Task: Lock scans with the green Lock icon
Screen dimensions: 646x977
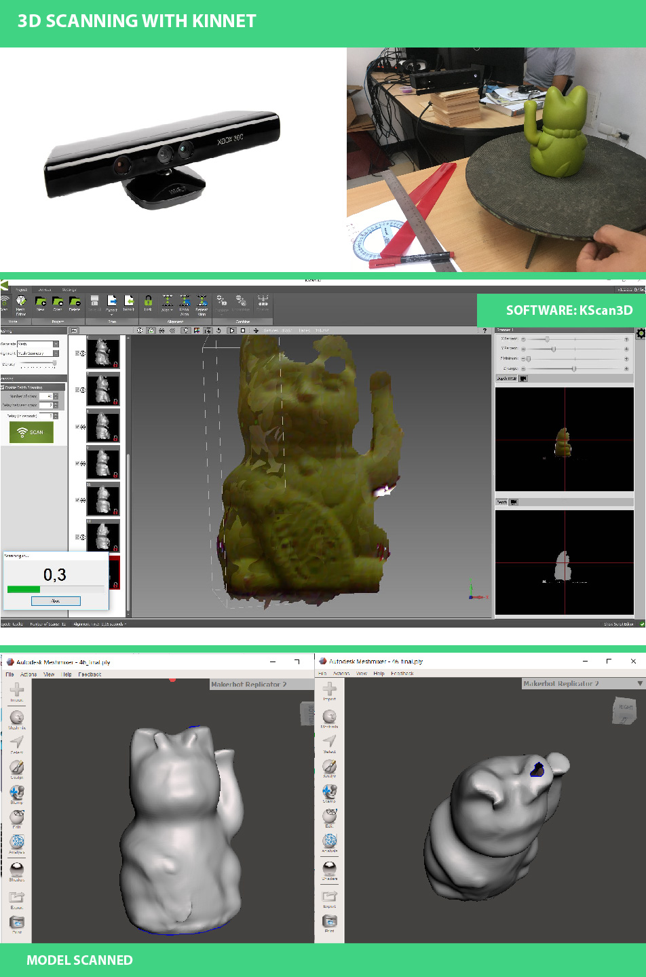Action: point(148,303)
